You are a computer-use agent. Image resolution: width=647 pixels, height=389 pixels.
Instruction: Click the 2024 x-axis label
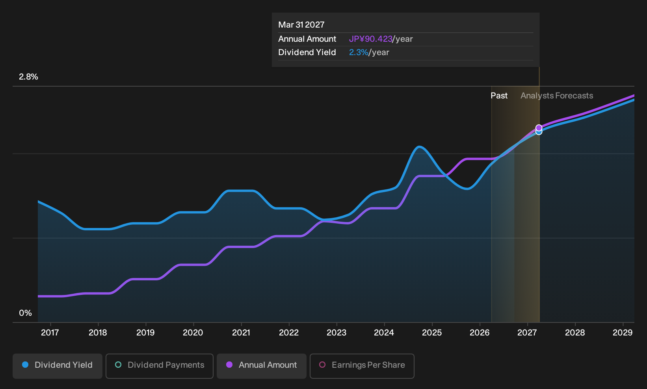pos(384,333)
